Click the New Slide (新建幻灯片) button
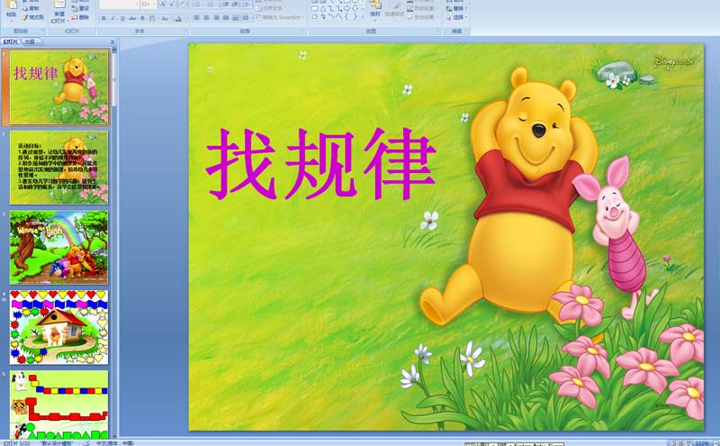Image resolution: width=720 pixels, height=446 pixels. coord(58,12)
